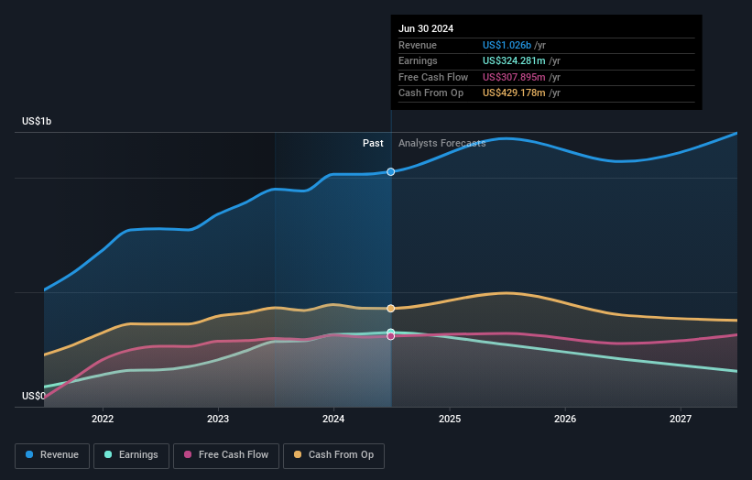Click the orange Cash From Op data point marker
The height and width of the screenshot is (480, 752).
391,309
